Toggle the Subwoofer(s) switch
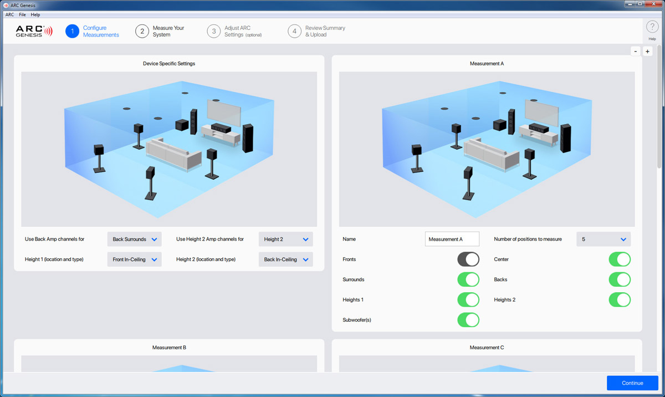The image size is (665, 397). point(468,320)
